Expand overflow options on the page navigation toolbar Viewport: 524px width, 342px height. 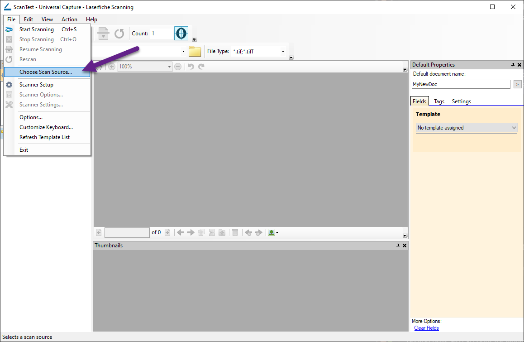coord(405,235)
